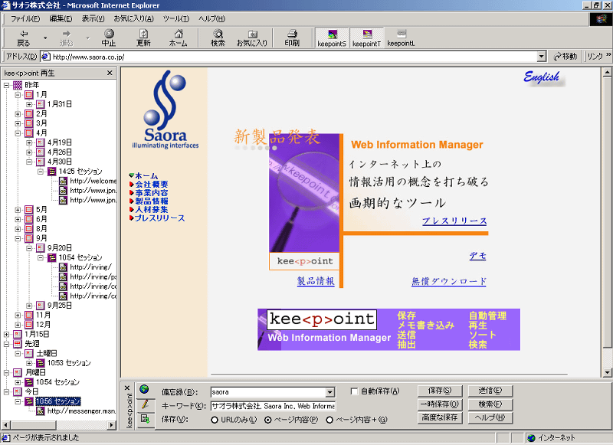Click the address URL field

290,57
